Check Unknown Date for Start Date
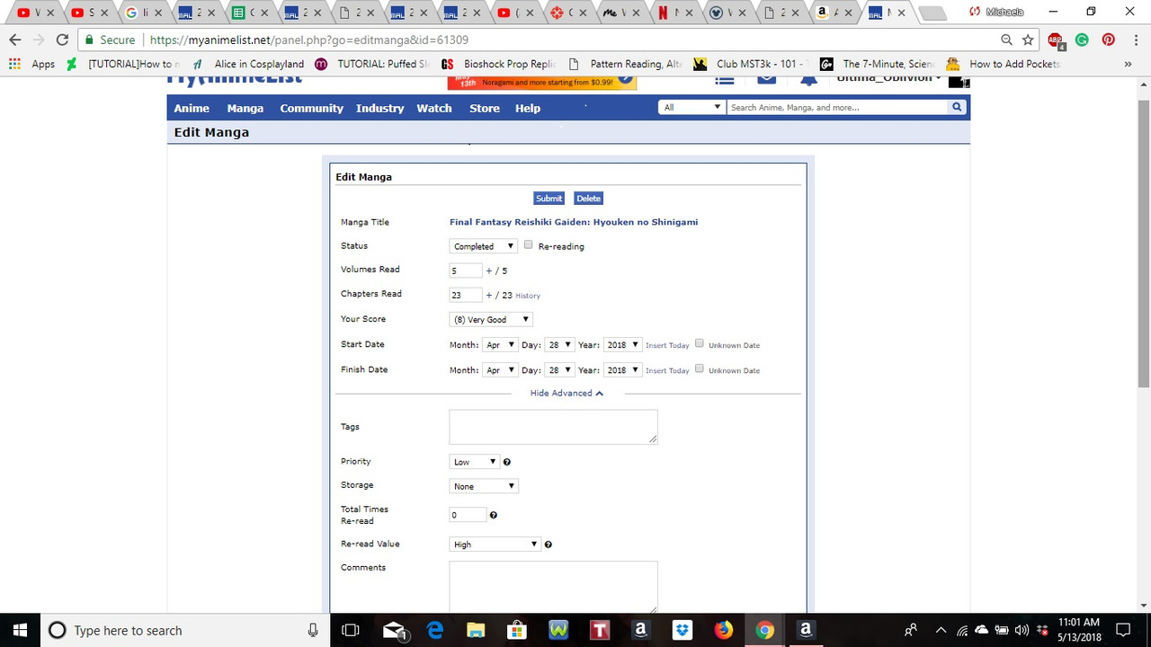 point(700,344)
